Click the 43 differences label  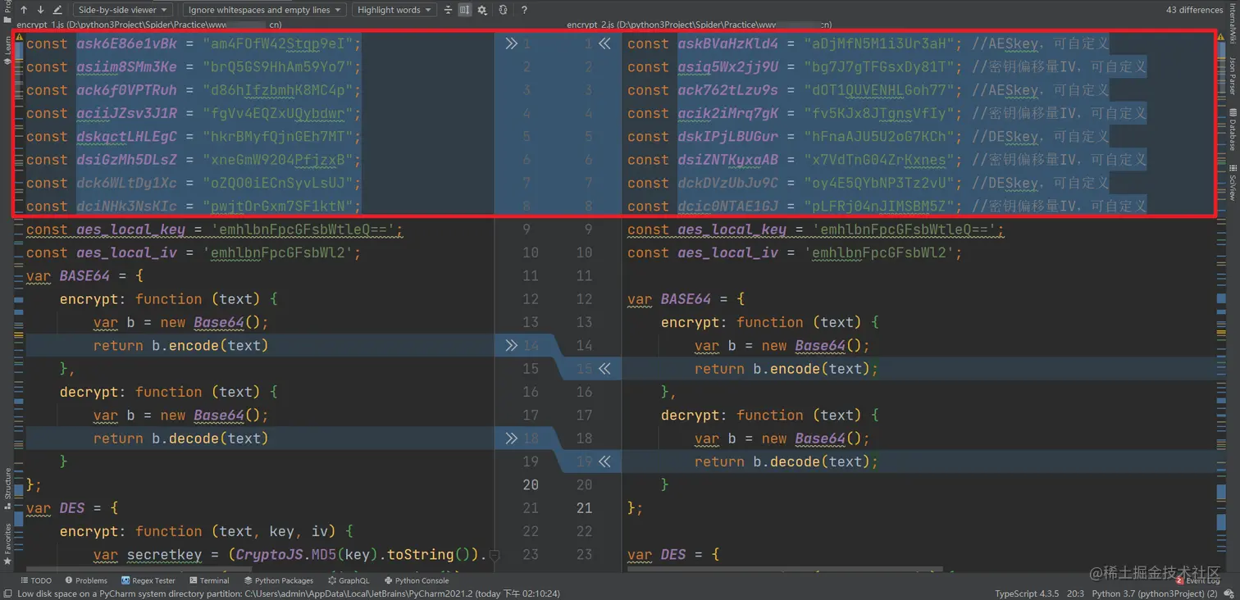coord(1194,10)
